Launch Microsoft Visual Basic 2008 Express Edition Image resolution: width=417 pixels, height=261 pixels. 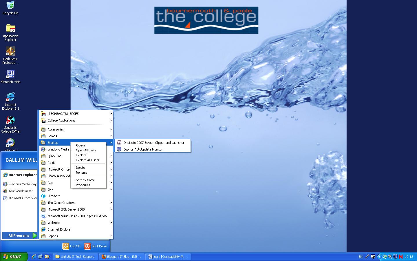(x=76, y=216)
